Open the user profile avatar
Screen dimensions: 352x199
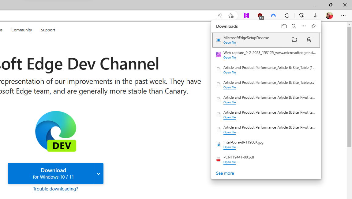coord(329,16)
